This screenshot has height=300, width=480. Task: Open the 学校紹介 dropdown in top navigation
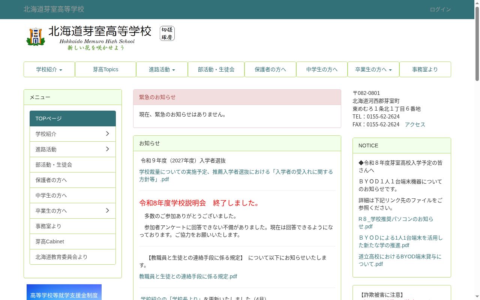click(49, 69)
